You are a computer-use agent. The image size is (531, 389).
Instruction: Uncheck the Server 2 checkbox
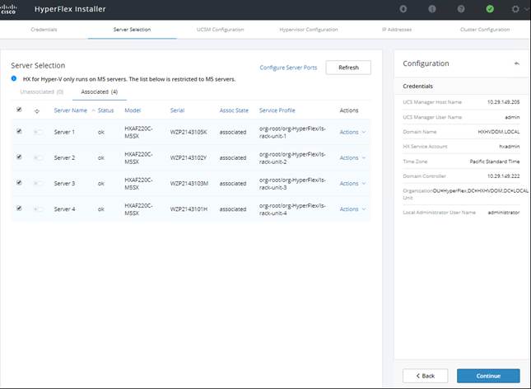pos(19,157)
